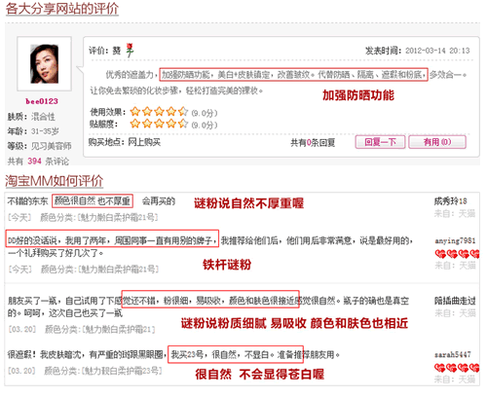Click 年龄: 31-35岁 profile detail
Viewport: 487px width, 397px height.
(33, 131)
